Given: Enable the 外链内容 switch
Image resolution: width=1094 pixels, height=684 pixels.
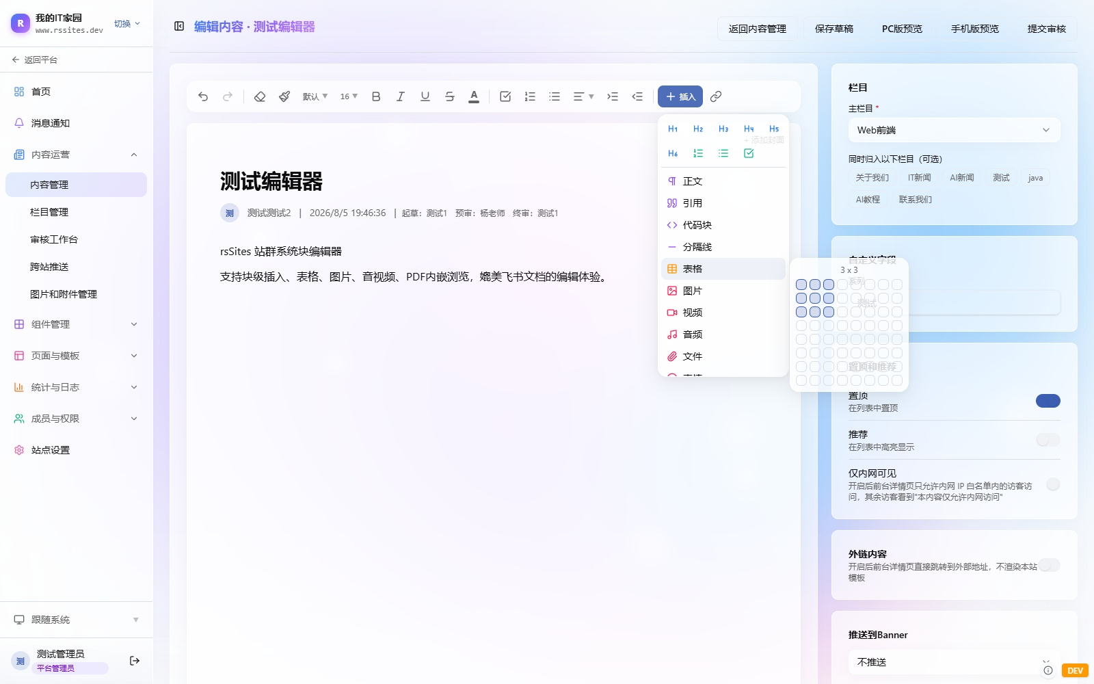Looking at the screenshot, I should tap(1049, 565).
